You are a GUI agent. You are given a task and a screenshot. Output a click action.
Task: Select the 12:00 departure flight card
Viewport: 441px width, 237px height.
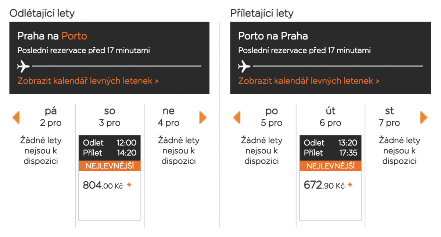pyautogui.click(x=110, y=148)
